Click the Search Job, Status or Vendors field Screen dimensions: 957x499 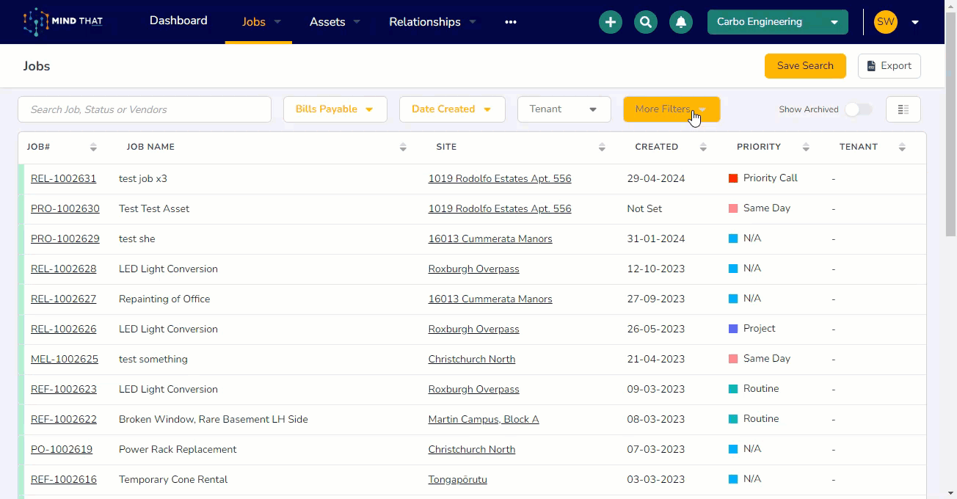(x=145, y=109)
